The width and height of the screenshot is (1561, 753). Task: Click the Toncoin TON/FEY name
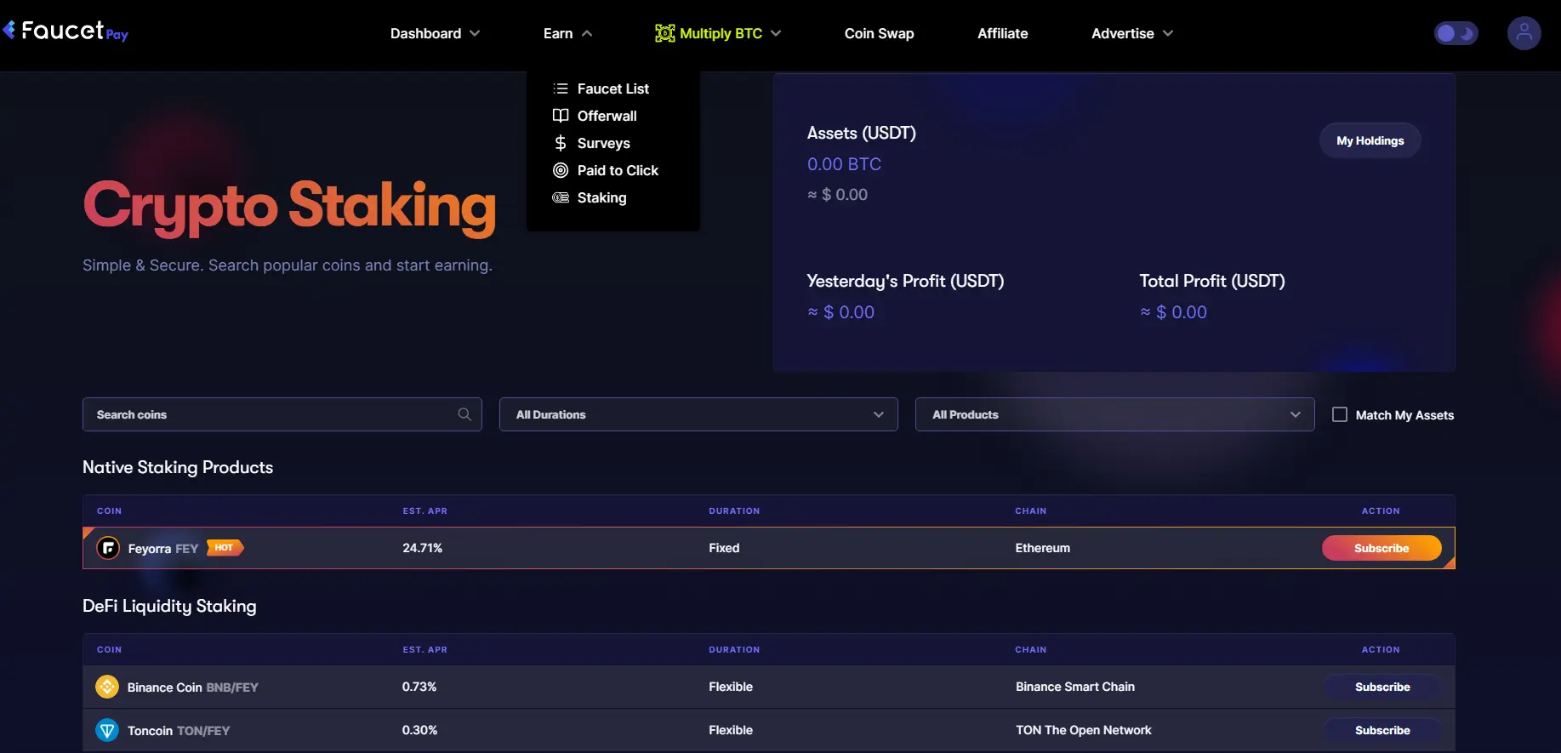tap(179, 731)
